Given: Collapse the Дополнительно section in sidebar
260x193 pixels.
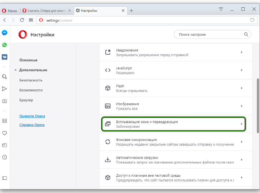Looking at the screenshot, I should (33, 70).
